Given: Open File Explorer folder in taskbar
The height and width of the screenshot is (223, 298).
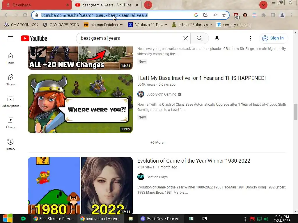Looking at the screenshot, I should click(131, 219).
